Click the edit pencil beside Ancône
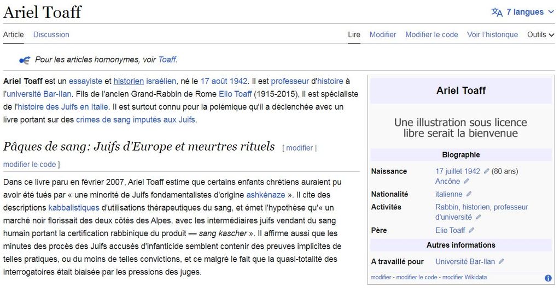The width and height of the screenshot is (560, 288). [x=466, y=182]
